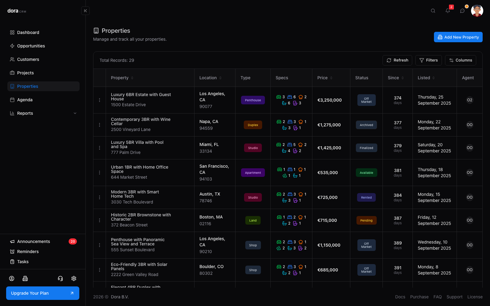Expand the Reports menu in the sidebar

pyautogui.click(x=43, y=113)
